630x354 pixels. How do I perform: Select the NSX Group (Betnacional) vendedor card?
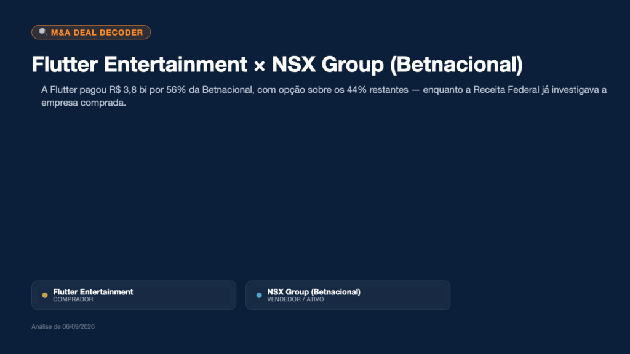tap(348, 295)
